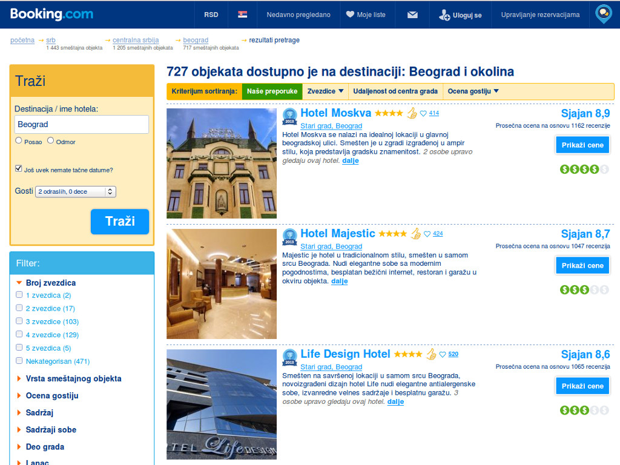Screen dimensions: 620x465
Task: Click the thumbs-up icon beside Hotel Majestic
Action: (x=415, y=234)
